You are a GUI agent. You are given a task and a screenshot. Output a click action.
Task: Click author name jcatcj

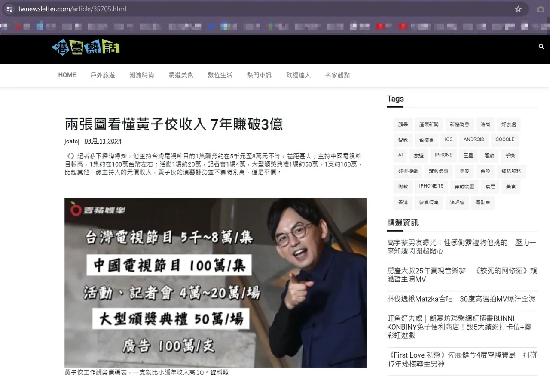point(72,141)
